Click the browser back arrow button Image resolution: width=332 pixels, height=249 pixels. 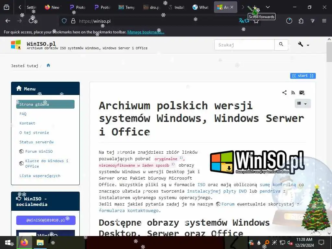8,21
